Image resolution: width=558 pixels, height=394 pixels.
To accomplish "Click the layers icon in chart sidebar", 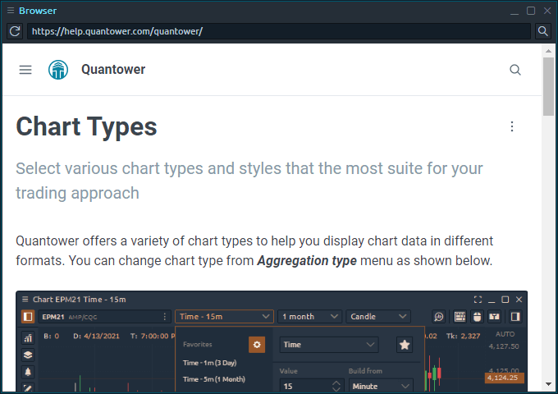I will coord(28,355).
